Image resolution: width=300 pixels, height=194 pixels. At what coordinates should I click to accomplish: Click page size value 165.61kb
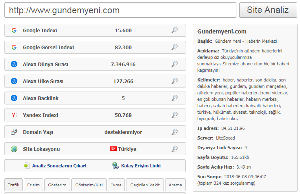pyautogui.click(x=240, y=157)
